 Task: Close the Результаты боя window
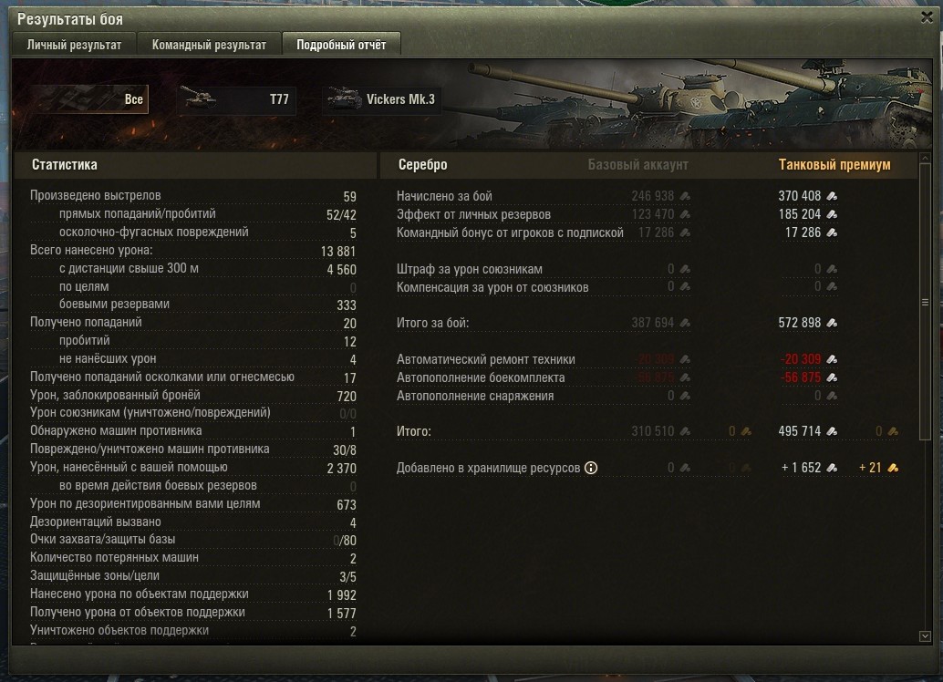click(x=927, y=17)
